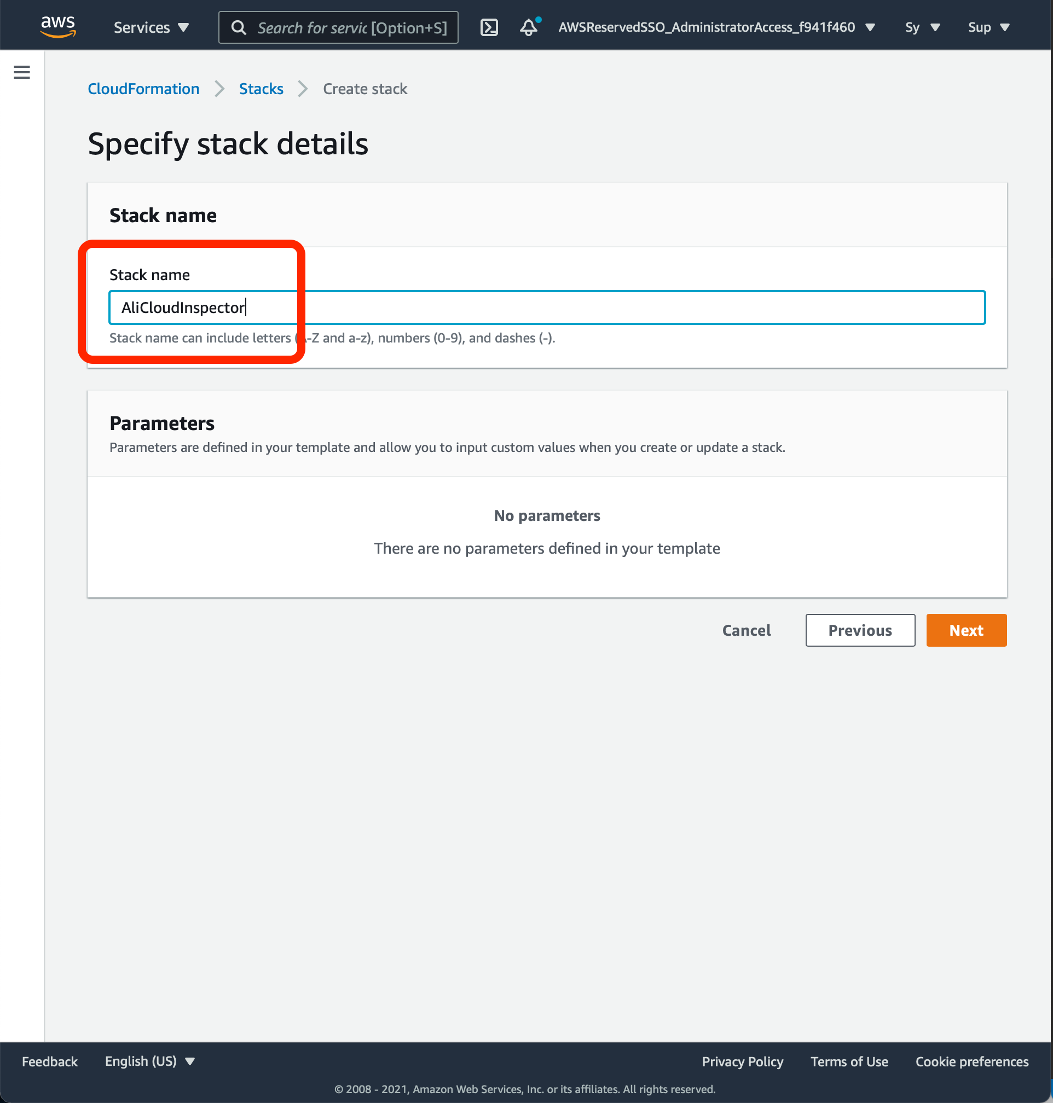1053x1103 pixels.
Task: Click the Cancel button to abort
Action: click(x=747, y=630)
